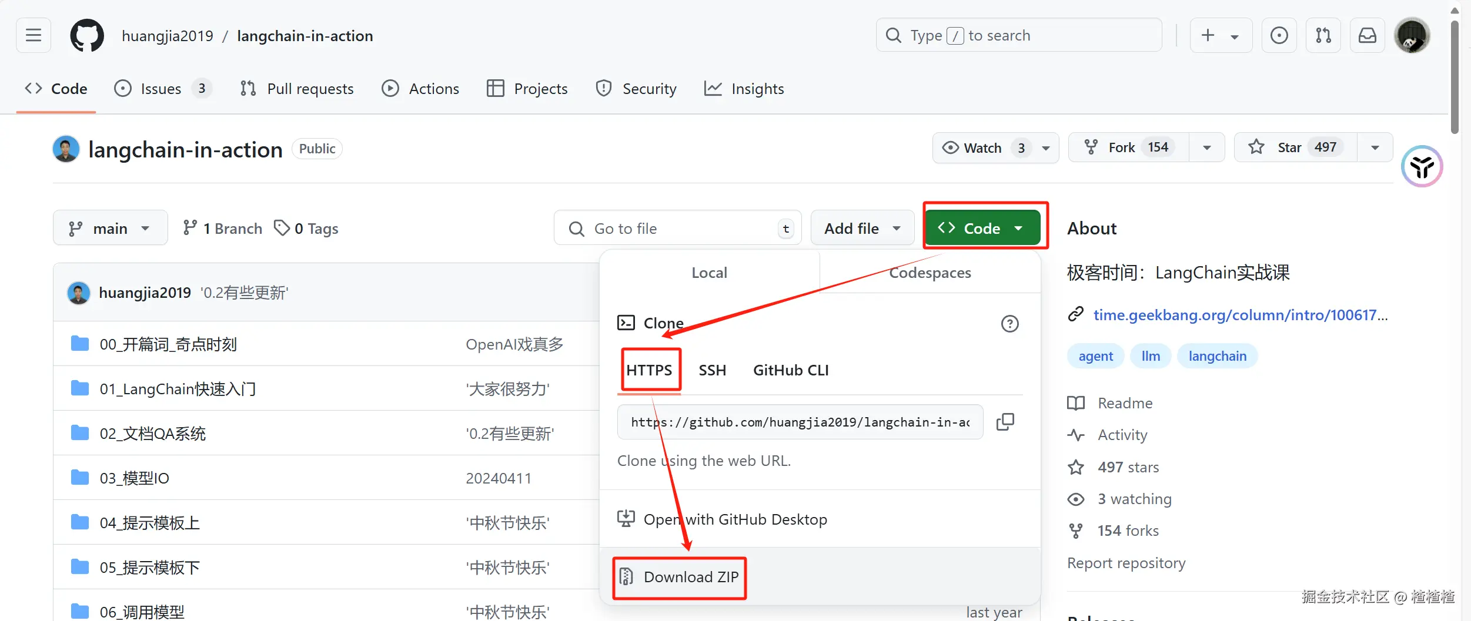1471x621 pixels.
Task: Open the Security tab
Action: [x=636, y=89]
